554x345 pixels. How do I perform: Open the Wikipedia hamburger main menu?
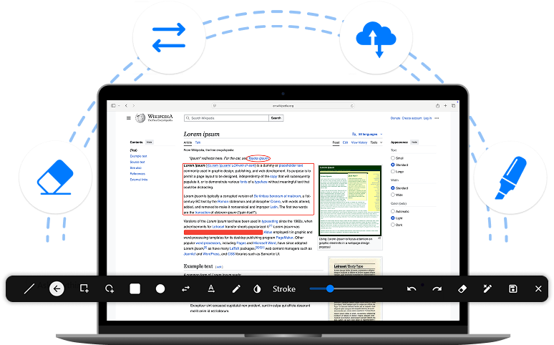pyautogui.click(x=129, y=118)
